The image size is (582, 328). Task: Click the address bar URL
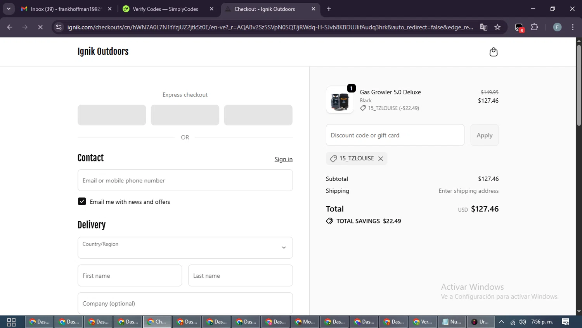[270, 27]
